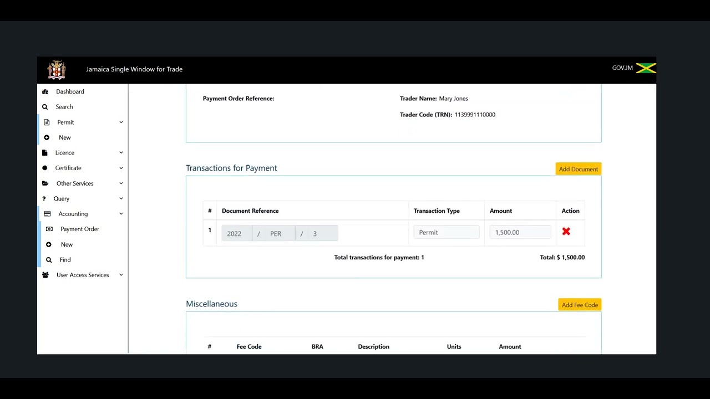Select Find under Accounting

click(x=65, y=259)
